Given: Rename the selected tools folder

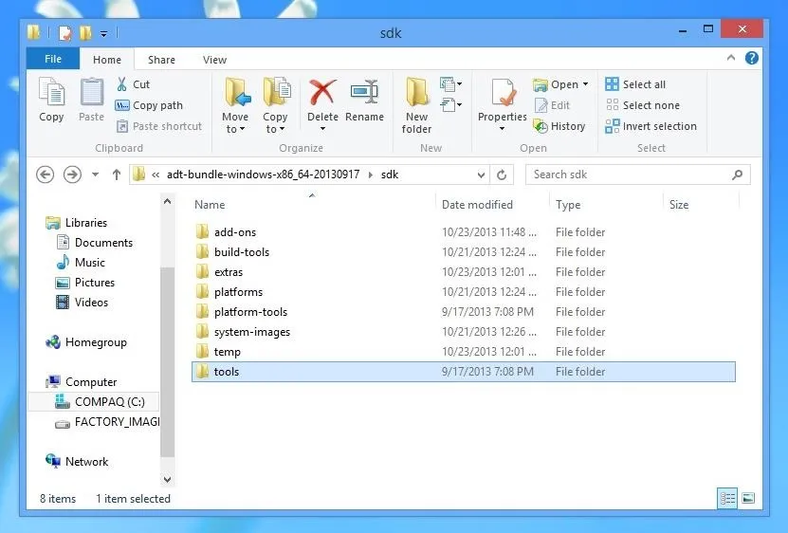Looking at the screenshot, I should [364, 101].
